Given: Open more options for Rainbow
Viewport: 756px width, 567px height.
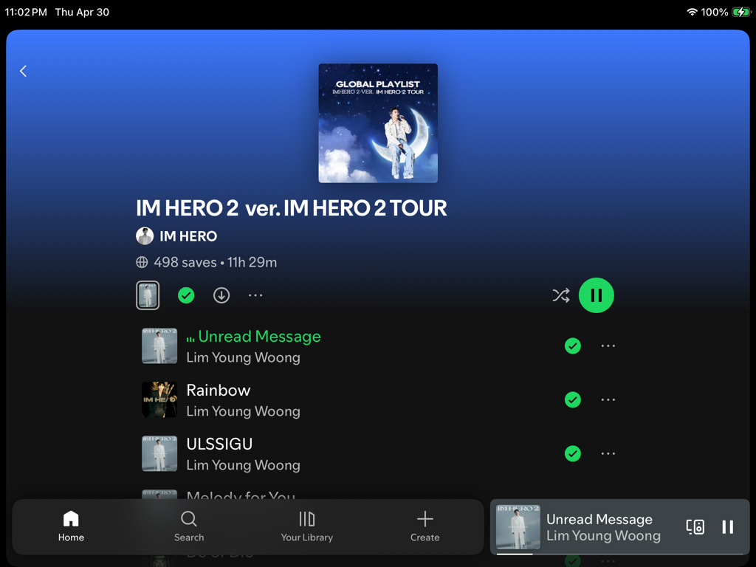Looking at the screenshot, I should (608, 399).
